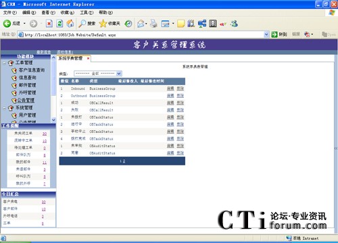Open Favorites star icon
Viewport: 338px width, 243px height.
[103, 24]
